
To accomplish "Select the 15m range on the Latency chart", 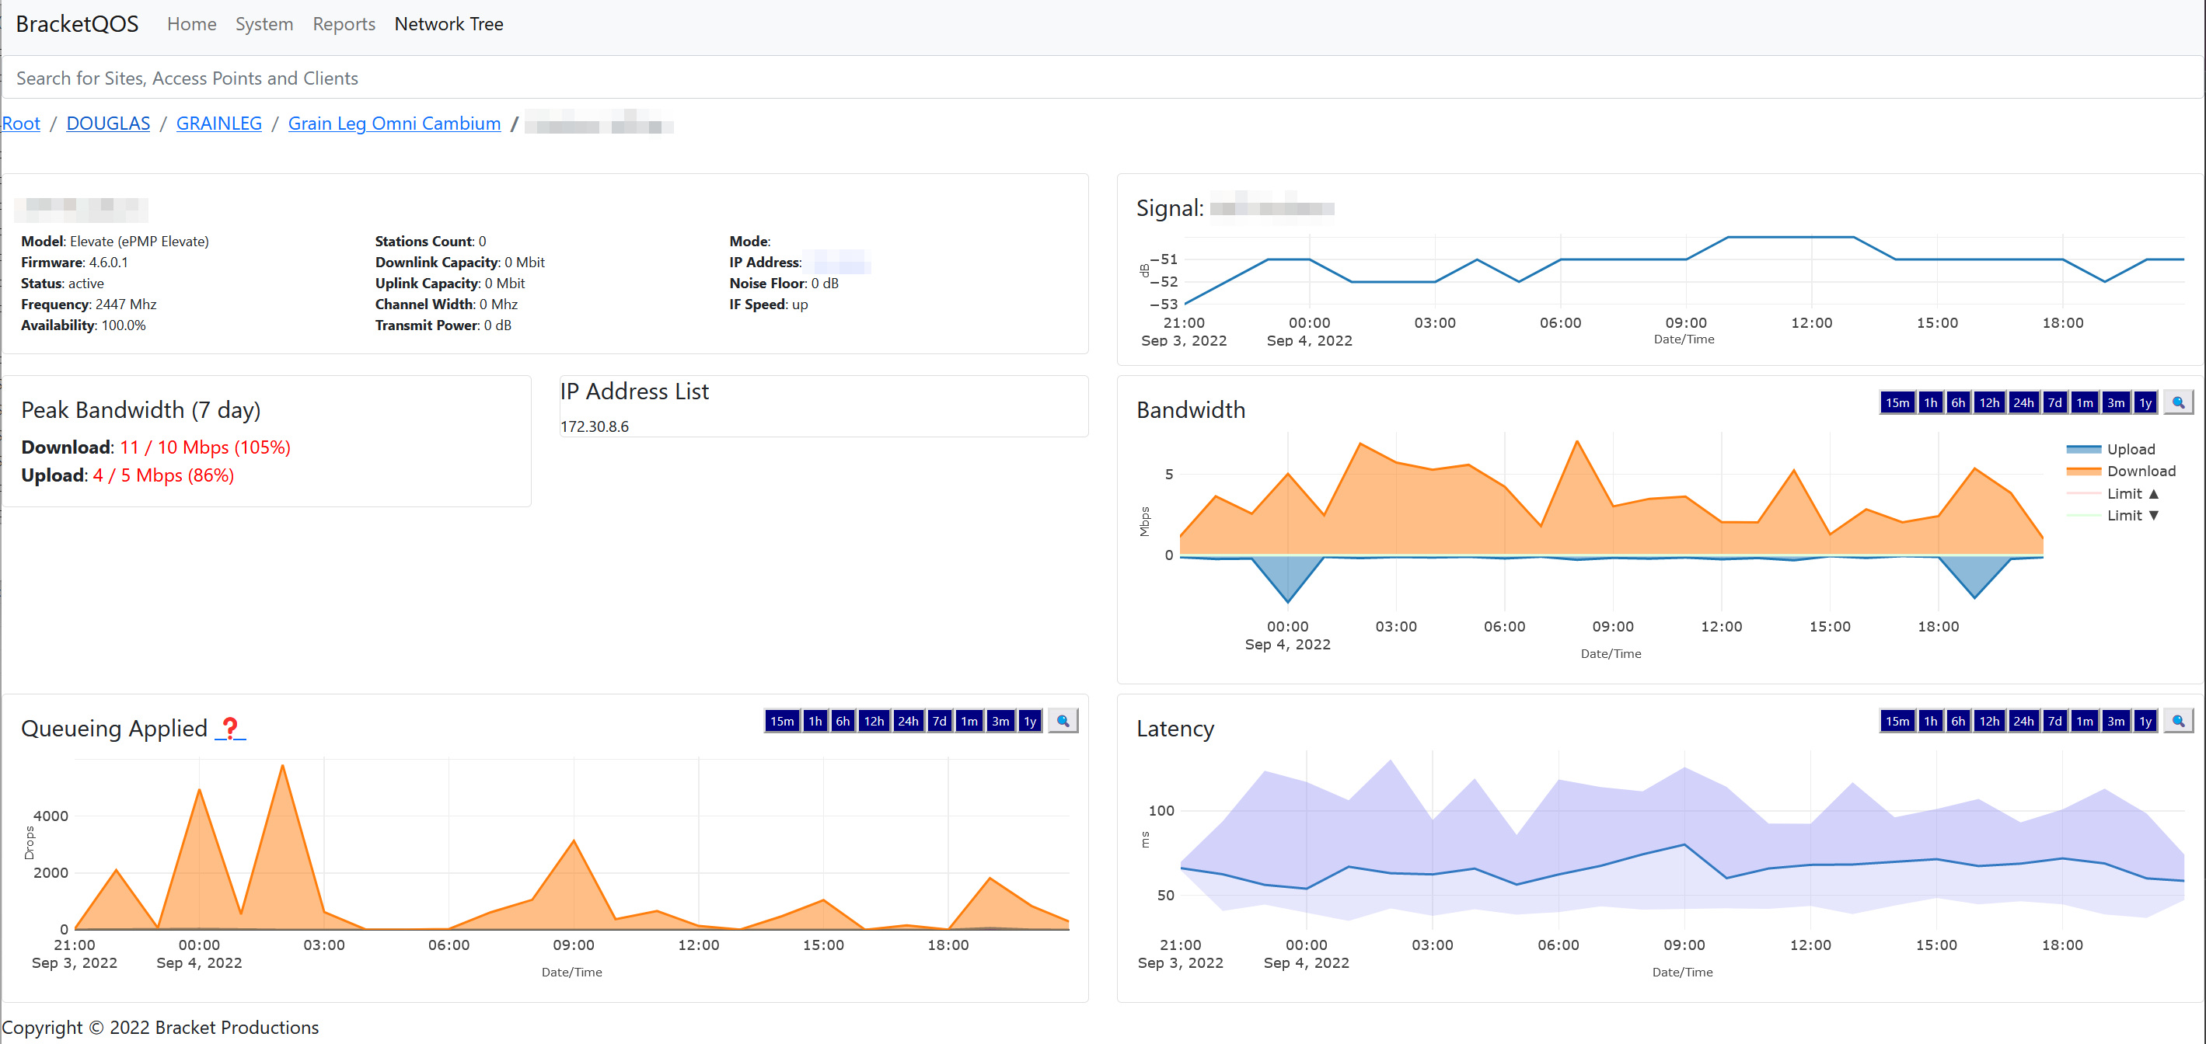I will tap(1897, 721).
